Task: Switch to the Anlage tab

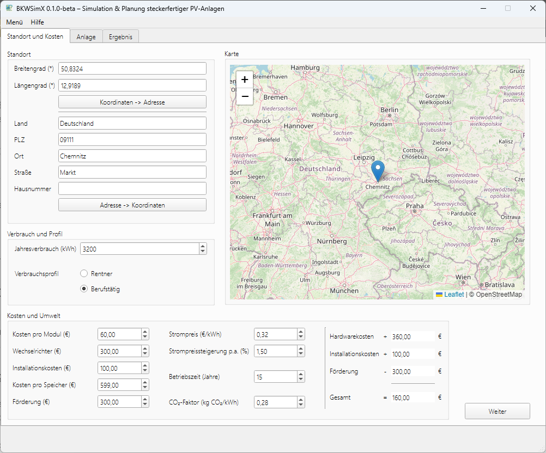Action: point(86,36)
